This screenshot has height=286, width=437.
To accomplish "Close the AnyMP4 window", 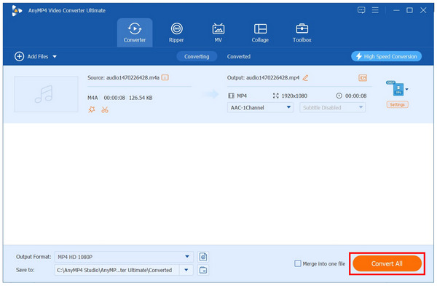I will click(x=423, y=10).
